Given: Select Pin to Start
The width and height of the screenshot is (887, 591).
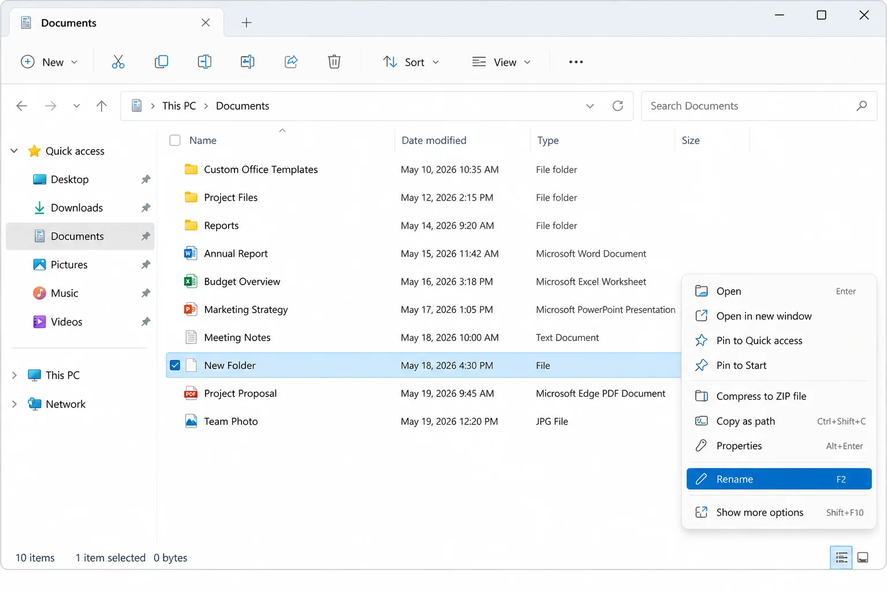Looking at the screenshot, I should (x=779, y=365).
